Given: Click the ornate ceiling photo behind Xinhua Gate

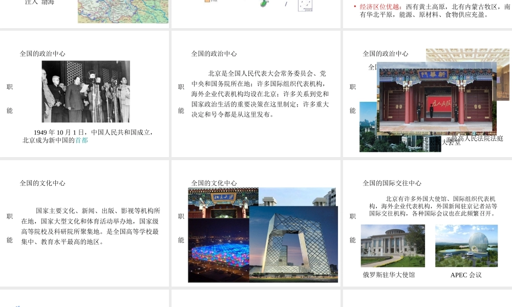Looking at the screenshot, I should pyautogui.click(x=467, y=55).
